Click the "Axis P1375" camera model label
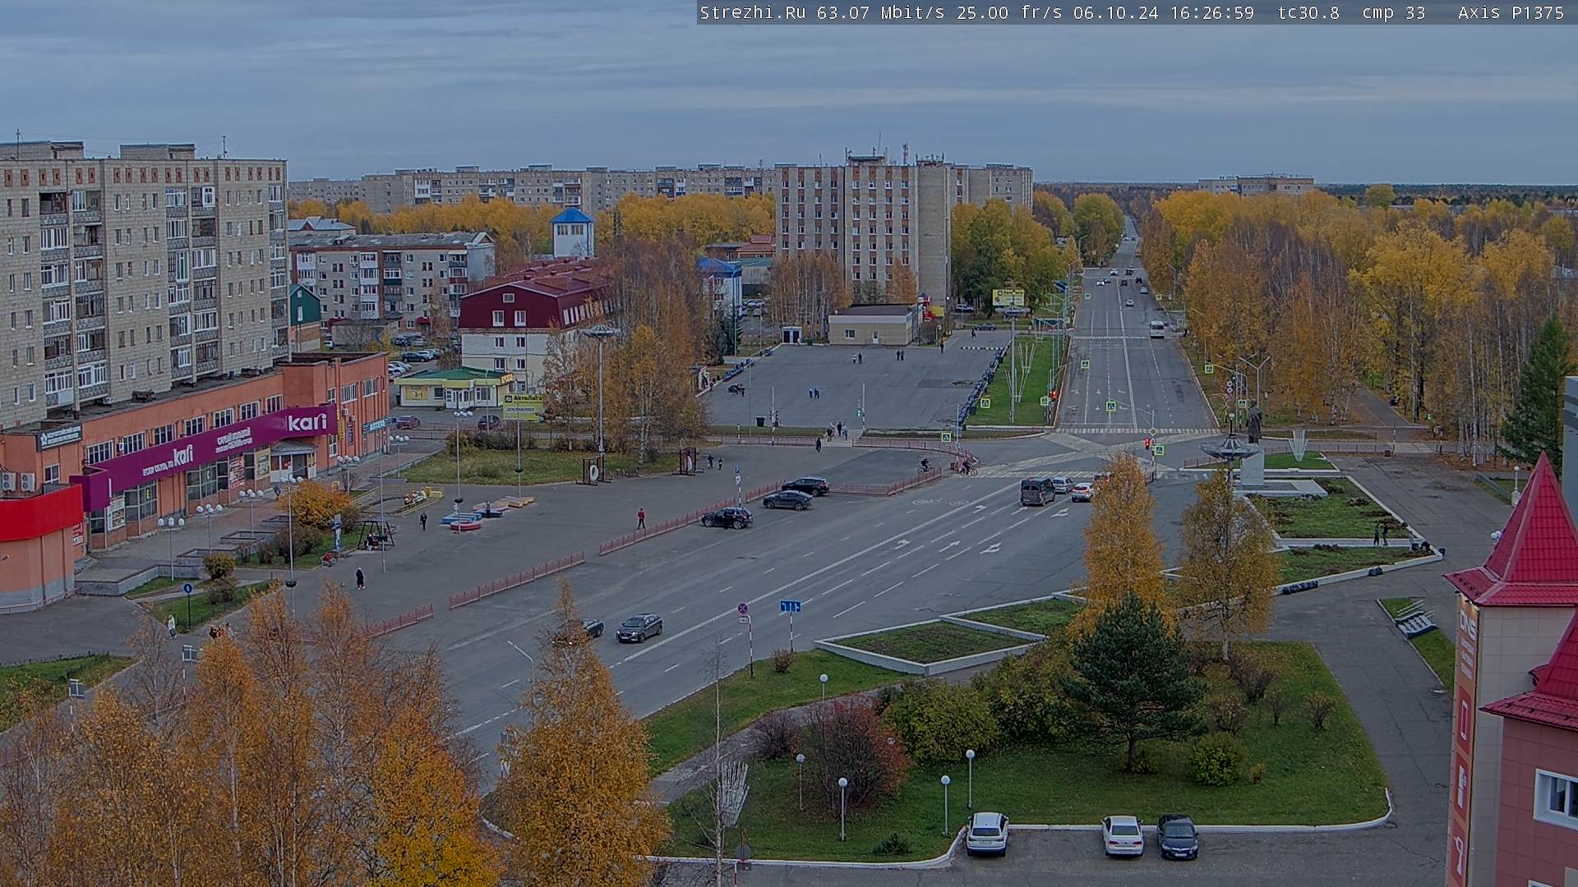Image resolution: width=1578 pixels, height=887 pixels. [1511, 12]
